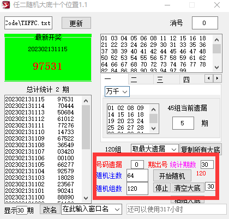Click the 45组 list scrollbar thumb

(153, 119)
